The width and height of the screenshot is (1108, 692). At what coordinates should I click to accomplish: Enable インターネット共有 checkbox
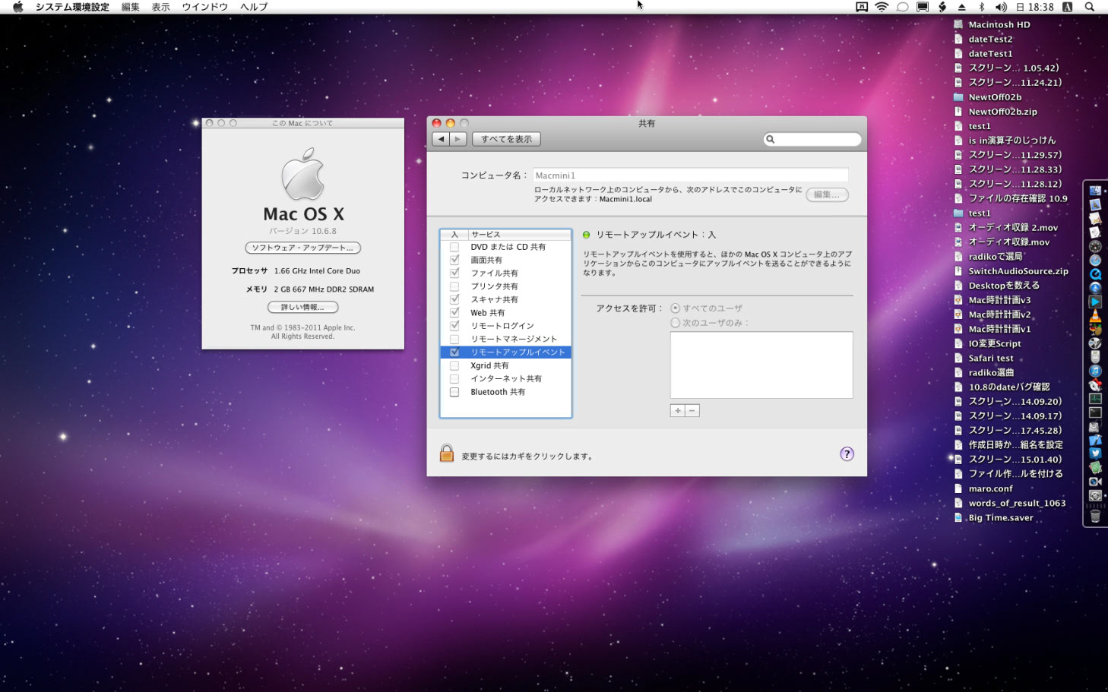pyautogui.click(x=454, y=378)
